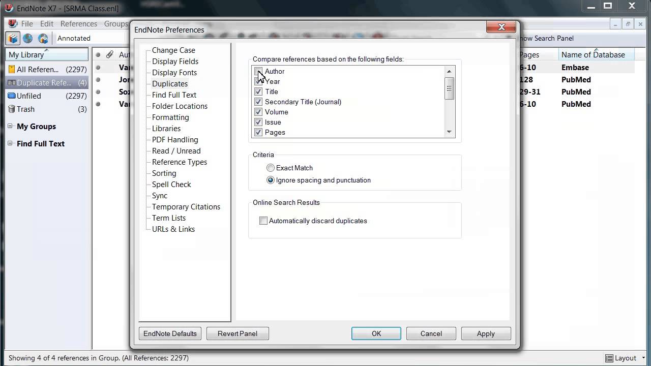Open the Trash group
The width and height of the screenshot is (651, 366).
click(x=26, y=109)
